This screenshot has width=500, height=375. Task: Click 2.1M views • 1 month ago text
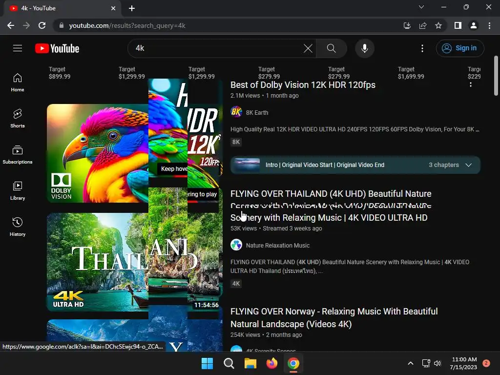(x=264, y=96)
